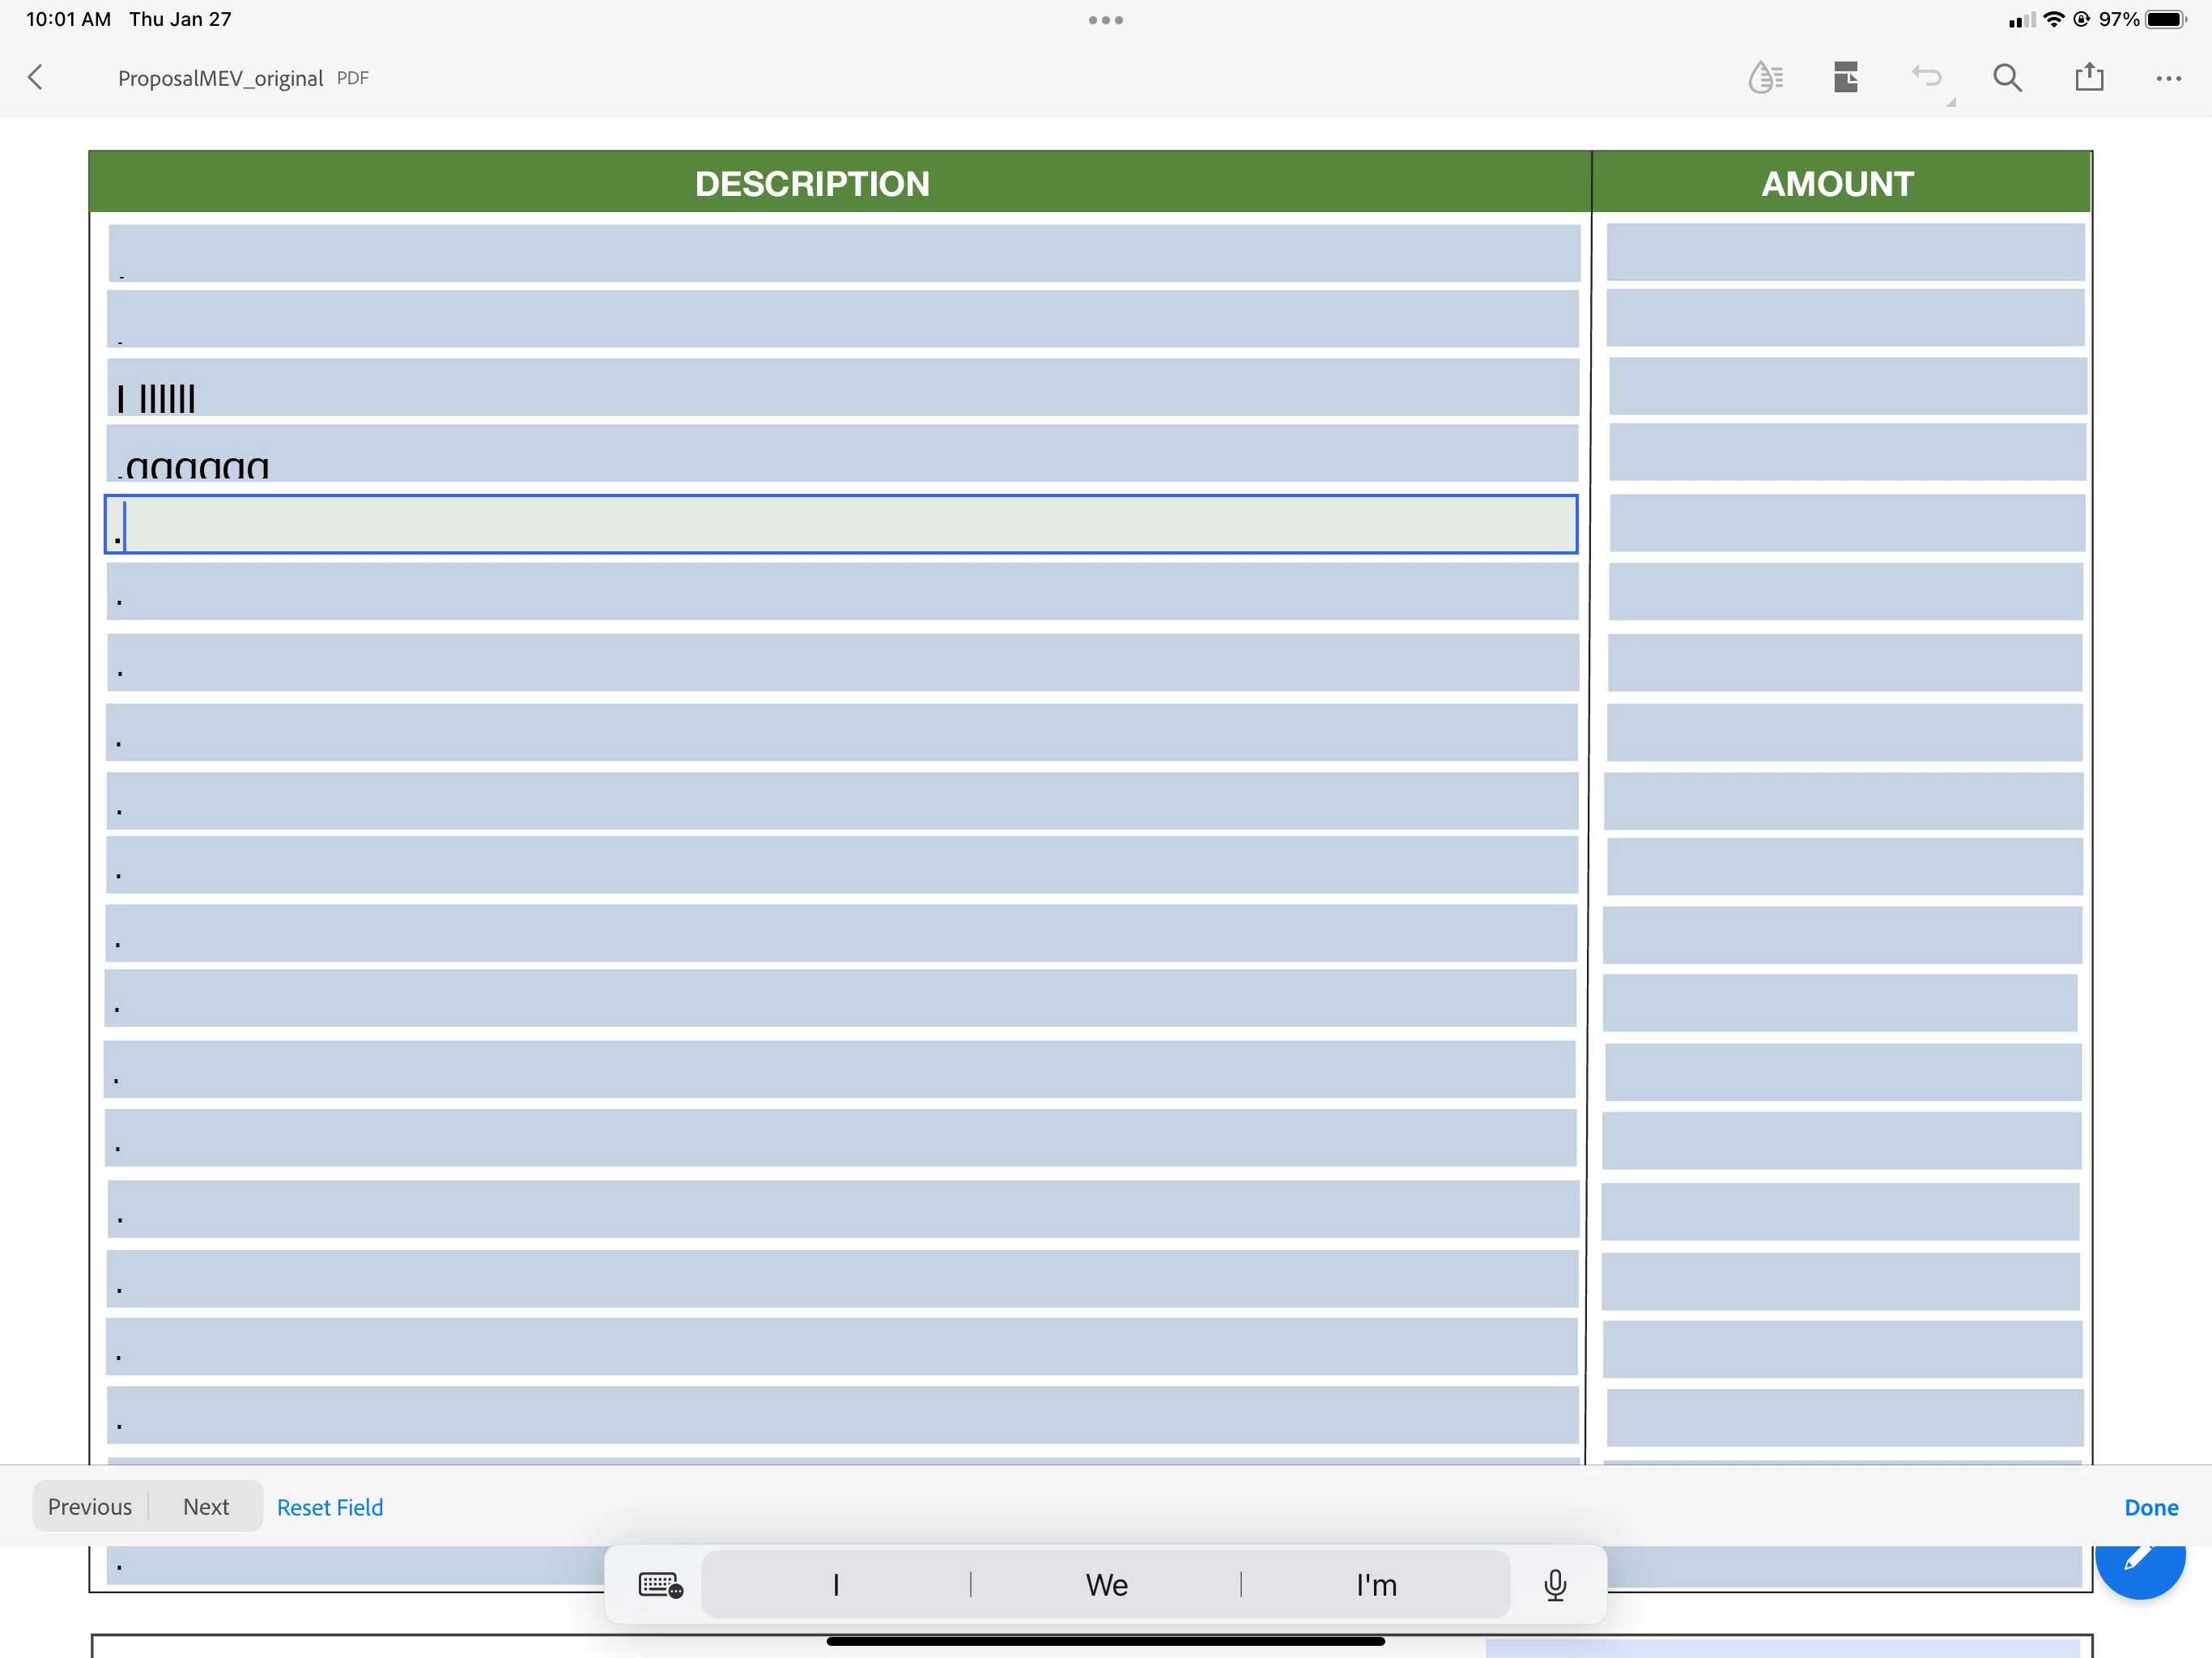The image size is (2212, 1658).
Task: Select the first Description text field
Action: tap(843, 253)
